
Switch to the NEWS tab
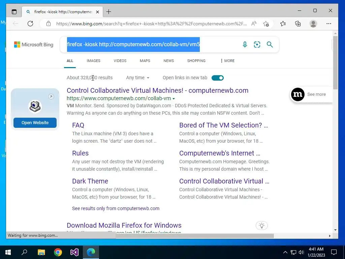tap(168, 61)
